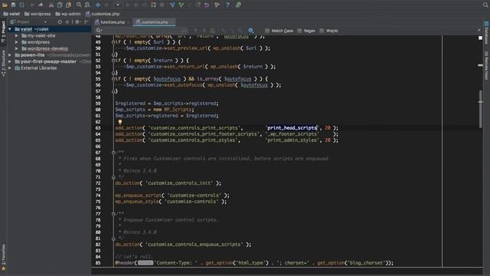Fold the if block at line 55

[x=113, y=79]
